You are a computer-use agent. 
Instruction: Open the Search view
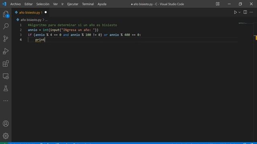6,26
